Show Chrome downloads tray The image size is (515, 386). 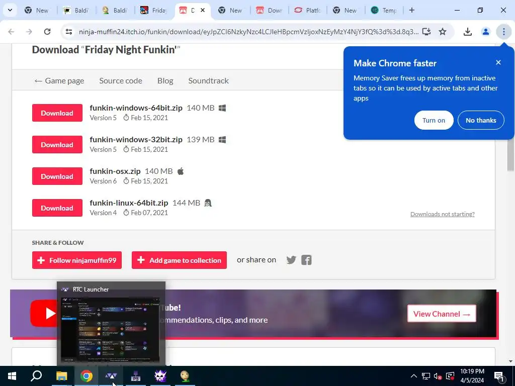click(467, 32)
